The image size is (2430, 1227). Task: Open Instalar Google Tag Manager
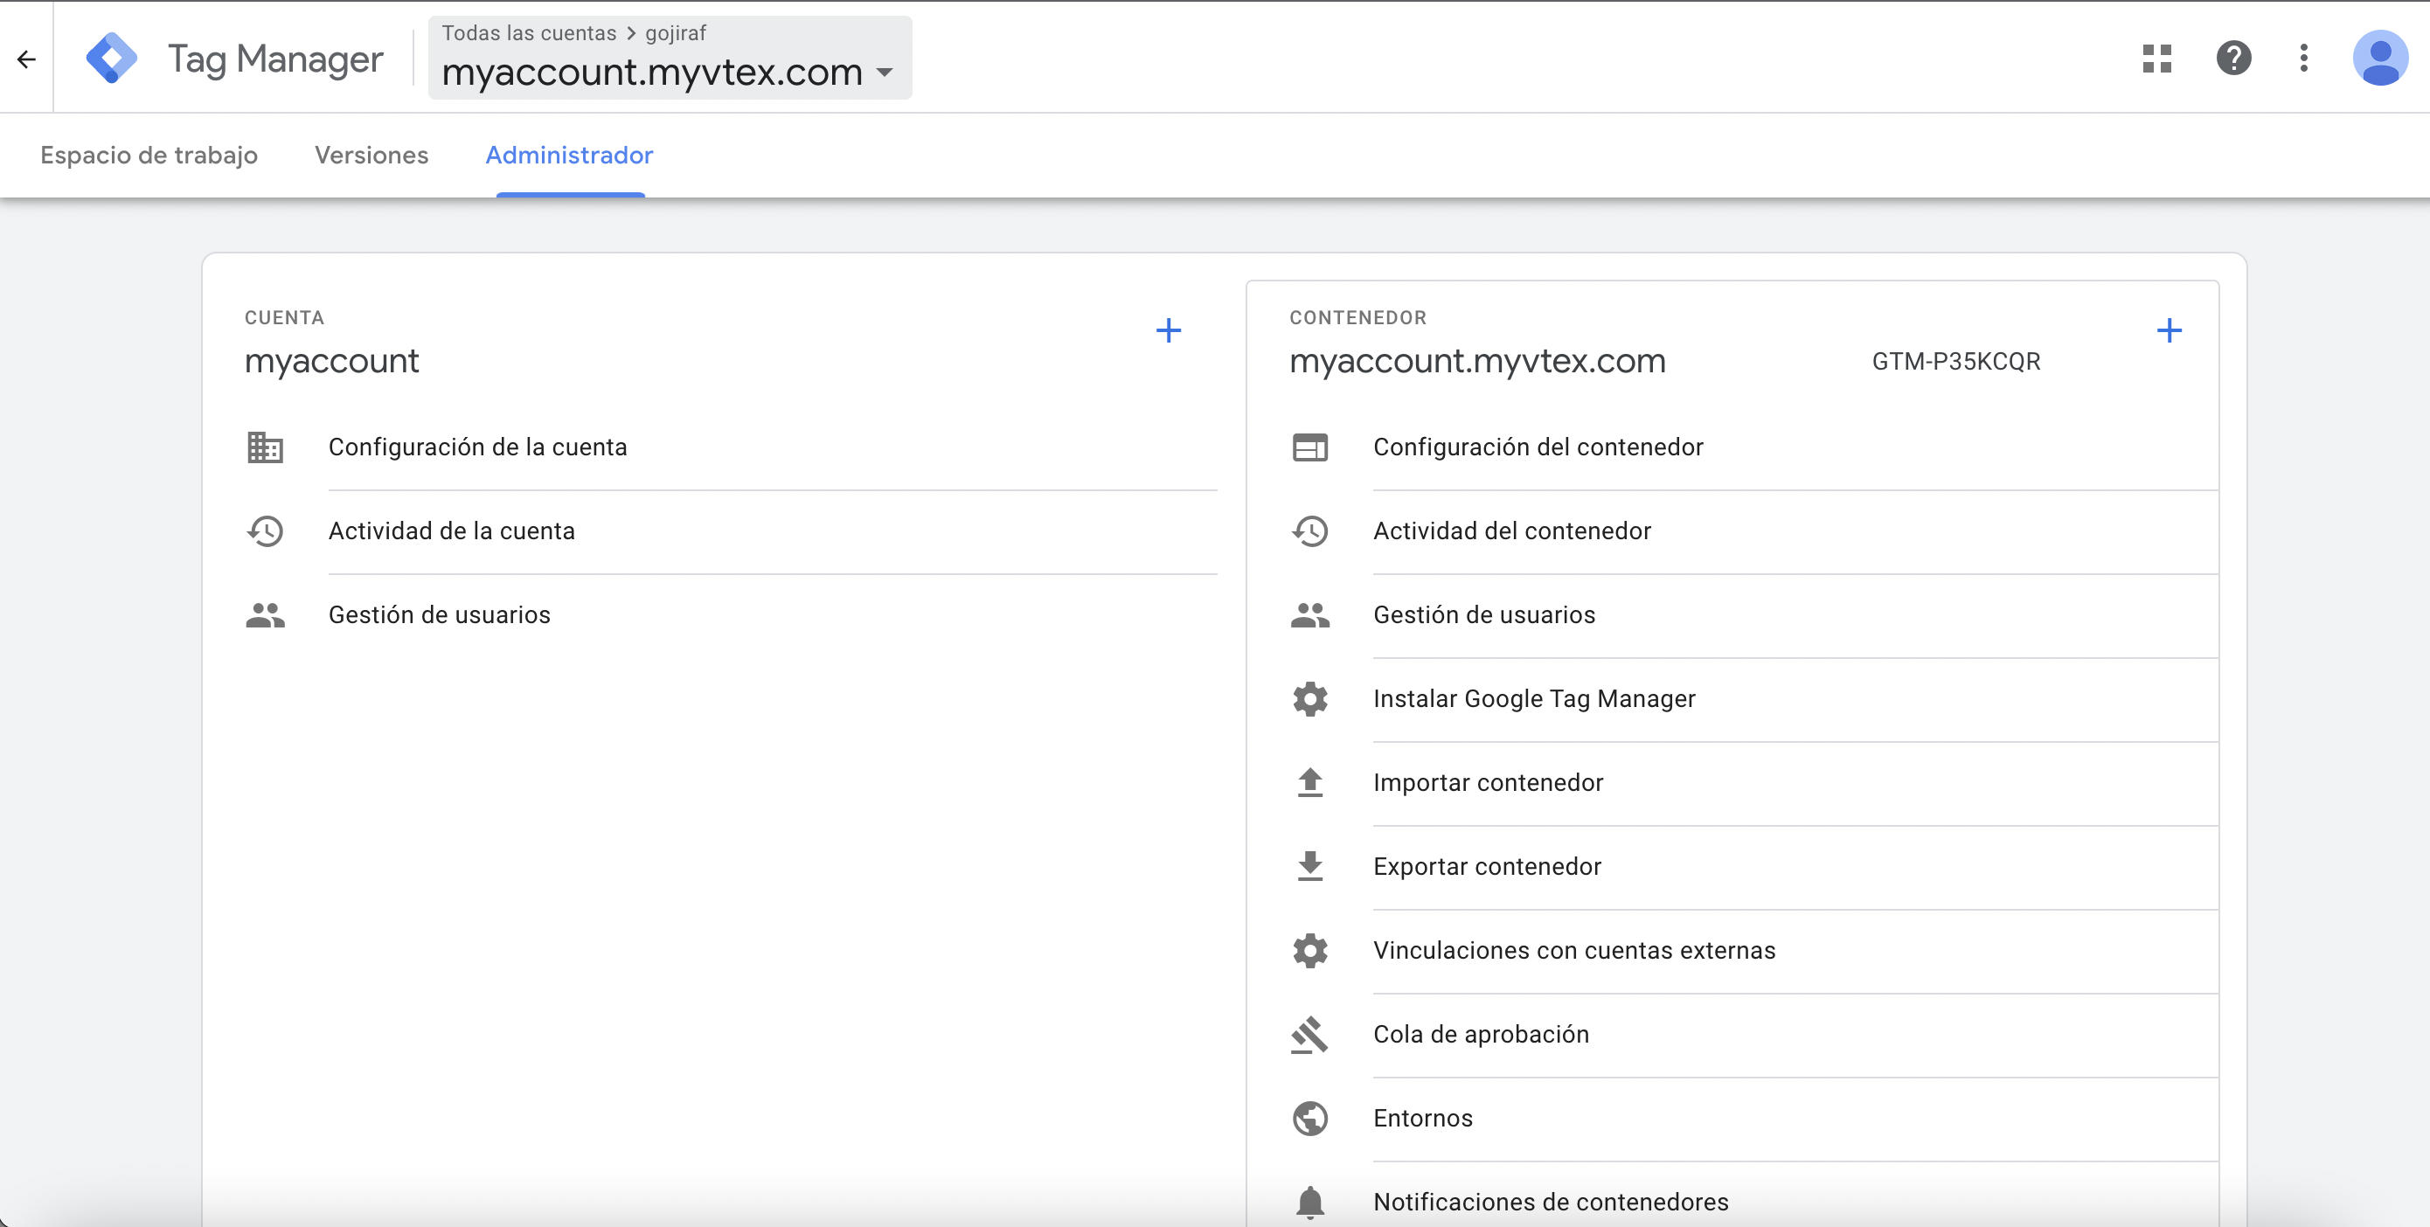(x=1534, y=699)
